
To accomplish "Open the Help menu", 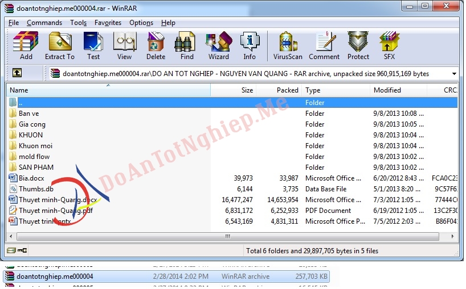I will coord(168,23).
